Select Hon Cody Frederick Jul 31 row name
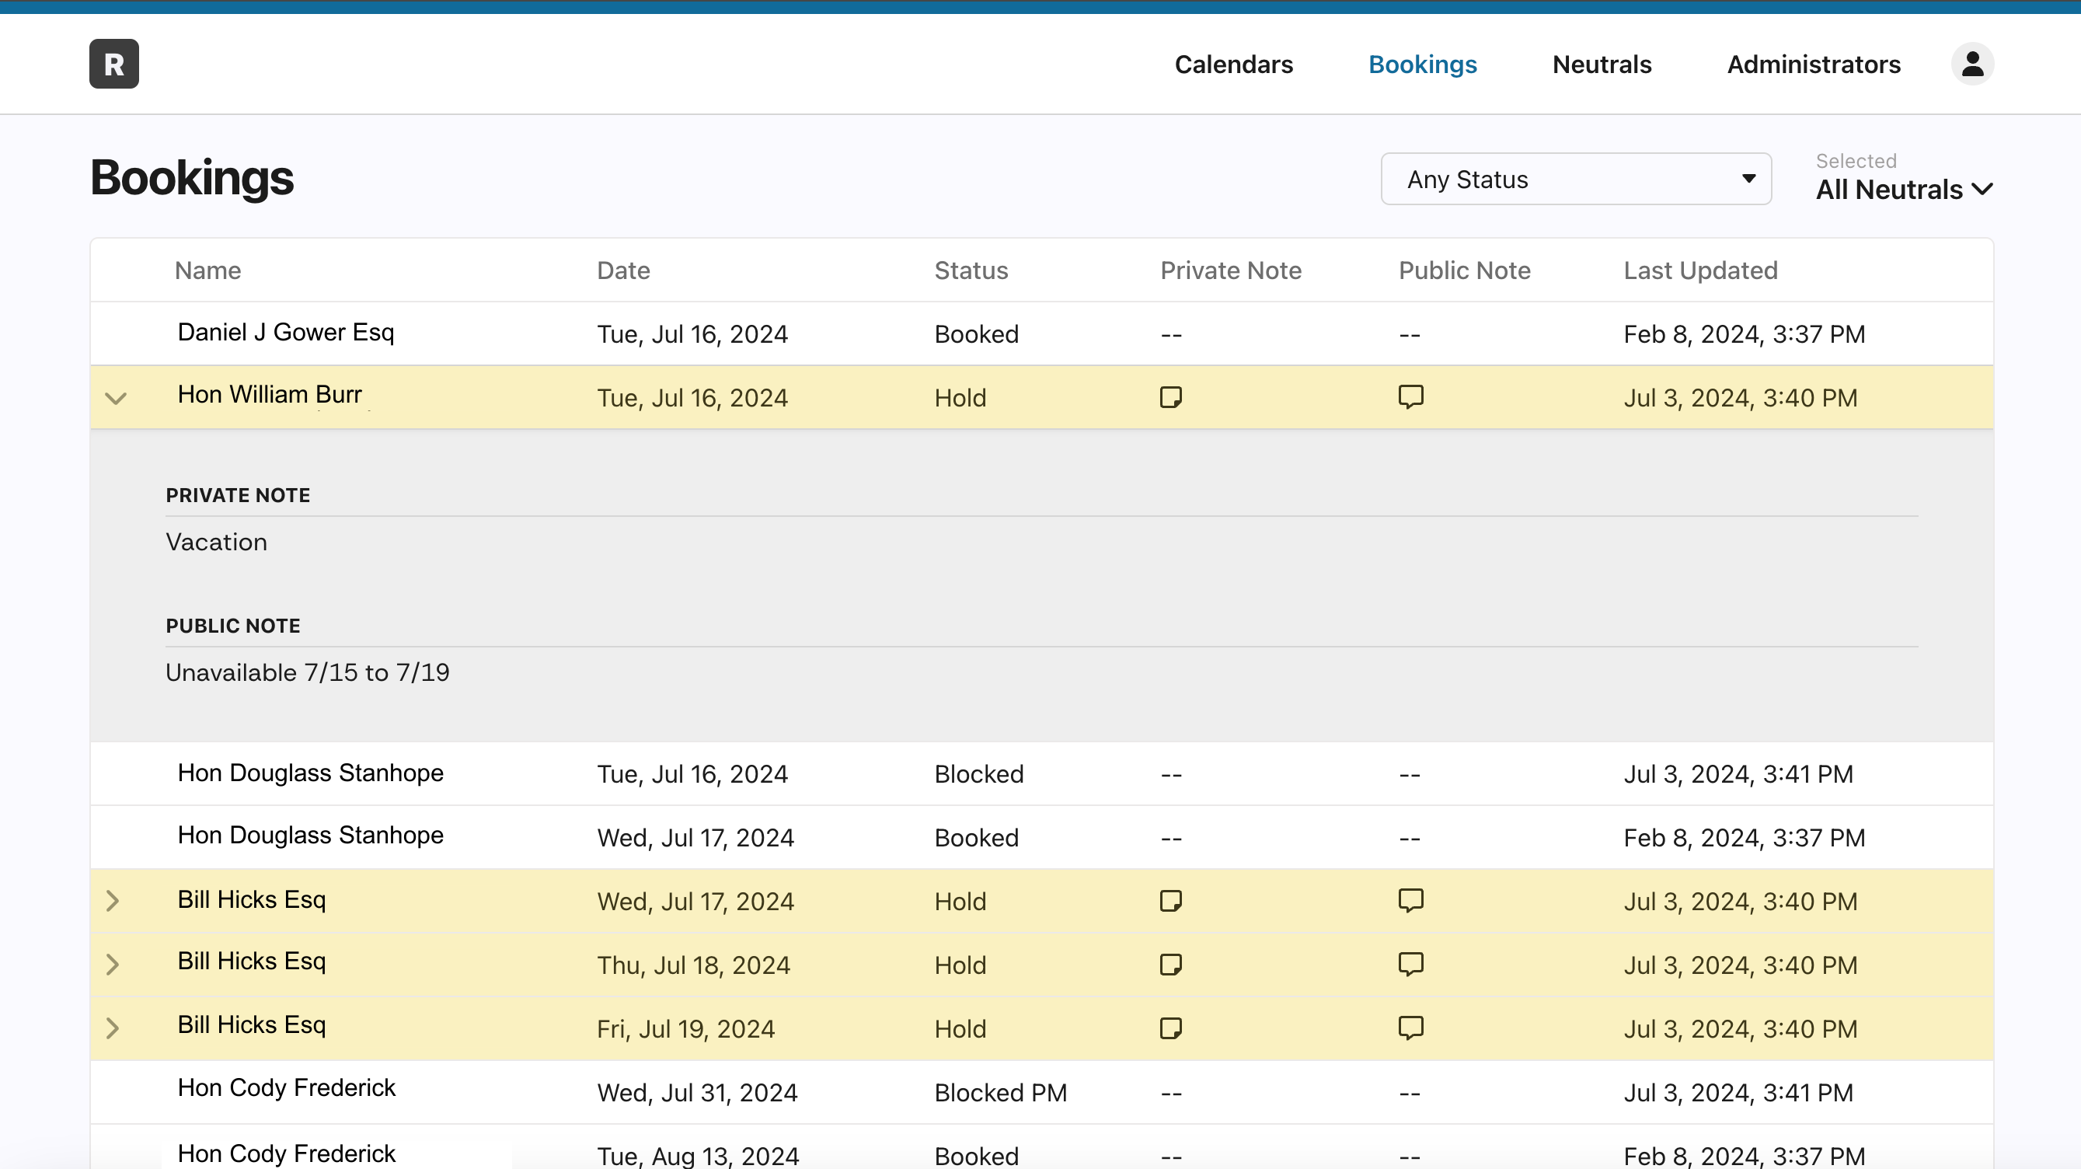Image resolution: width=2081 pixels, height=1169 pixels. pos(286,1087)
